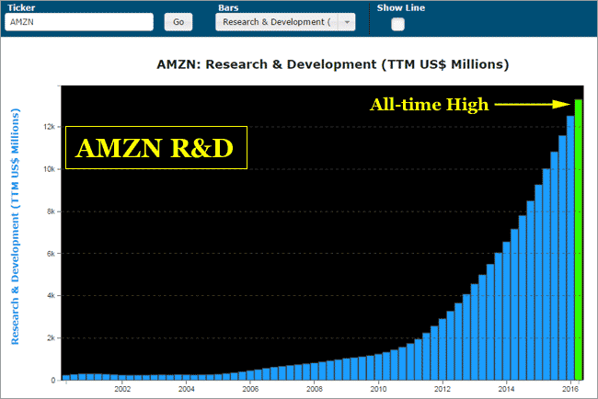598x399 pixels.
Task: Click the 10k y-axis label
Action: 49,169
